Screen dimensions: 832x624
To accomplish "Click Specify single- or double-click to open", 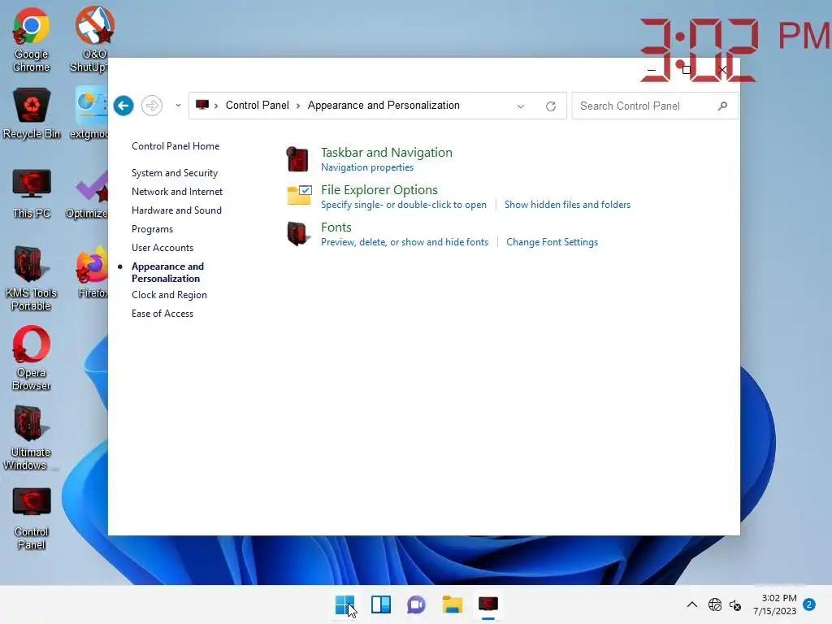I will point(404,205).
